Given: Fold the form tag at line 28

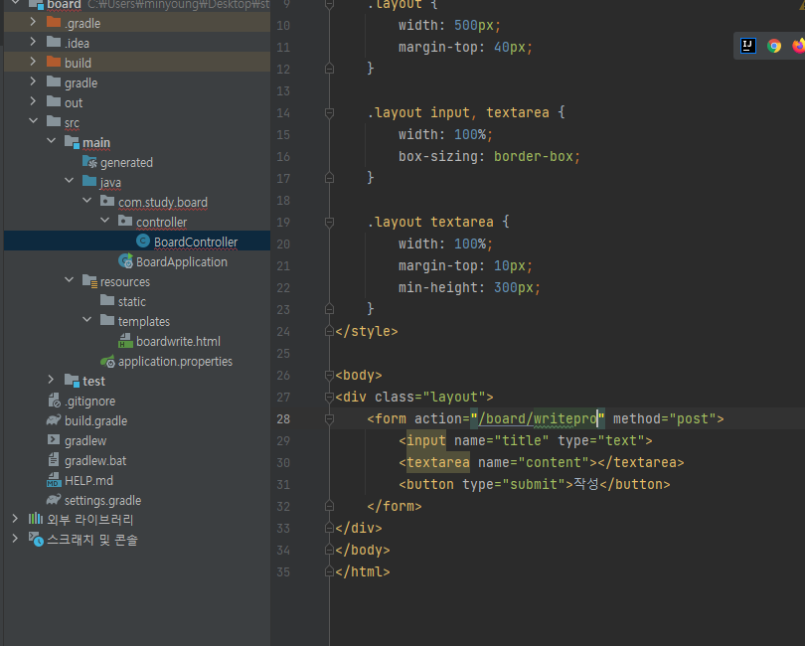Looking at the screenshot, I should point(330,419).
